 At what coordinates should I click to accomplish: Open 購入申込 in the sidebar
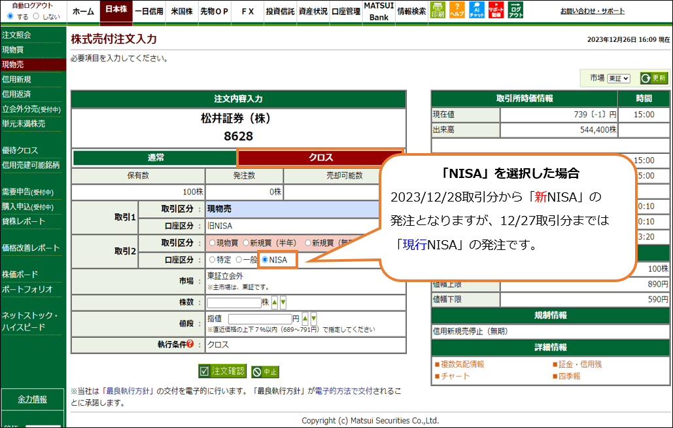pos(27,207)
